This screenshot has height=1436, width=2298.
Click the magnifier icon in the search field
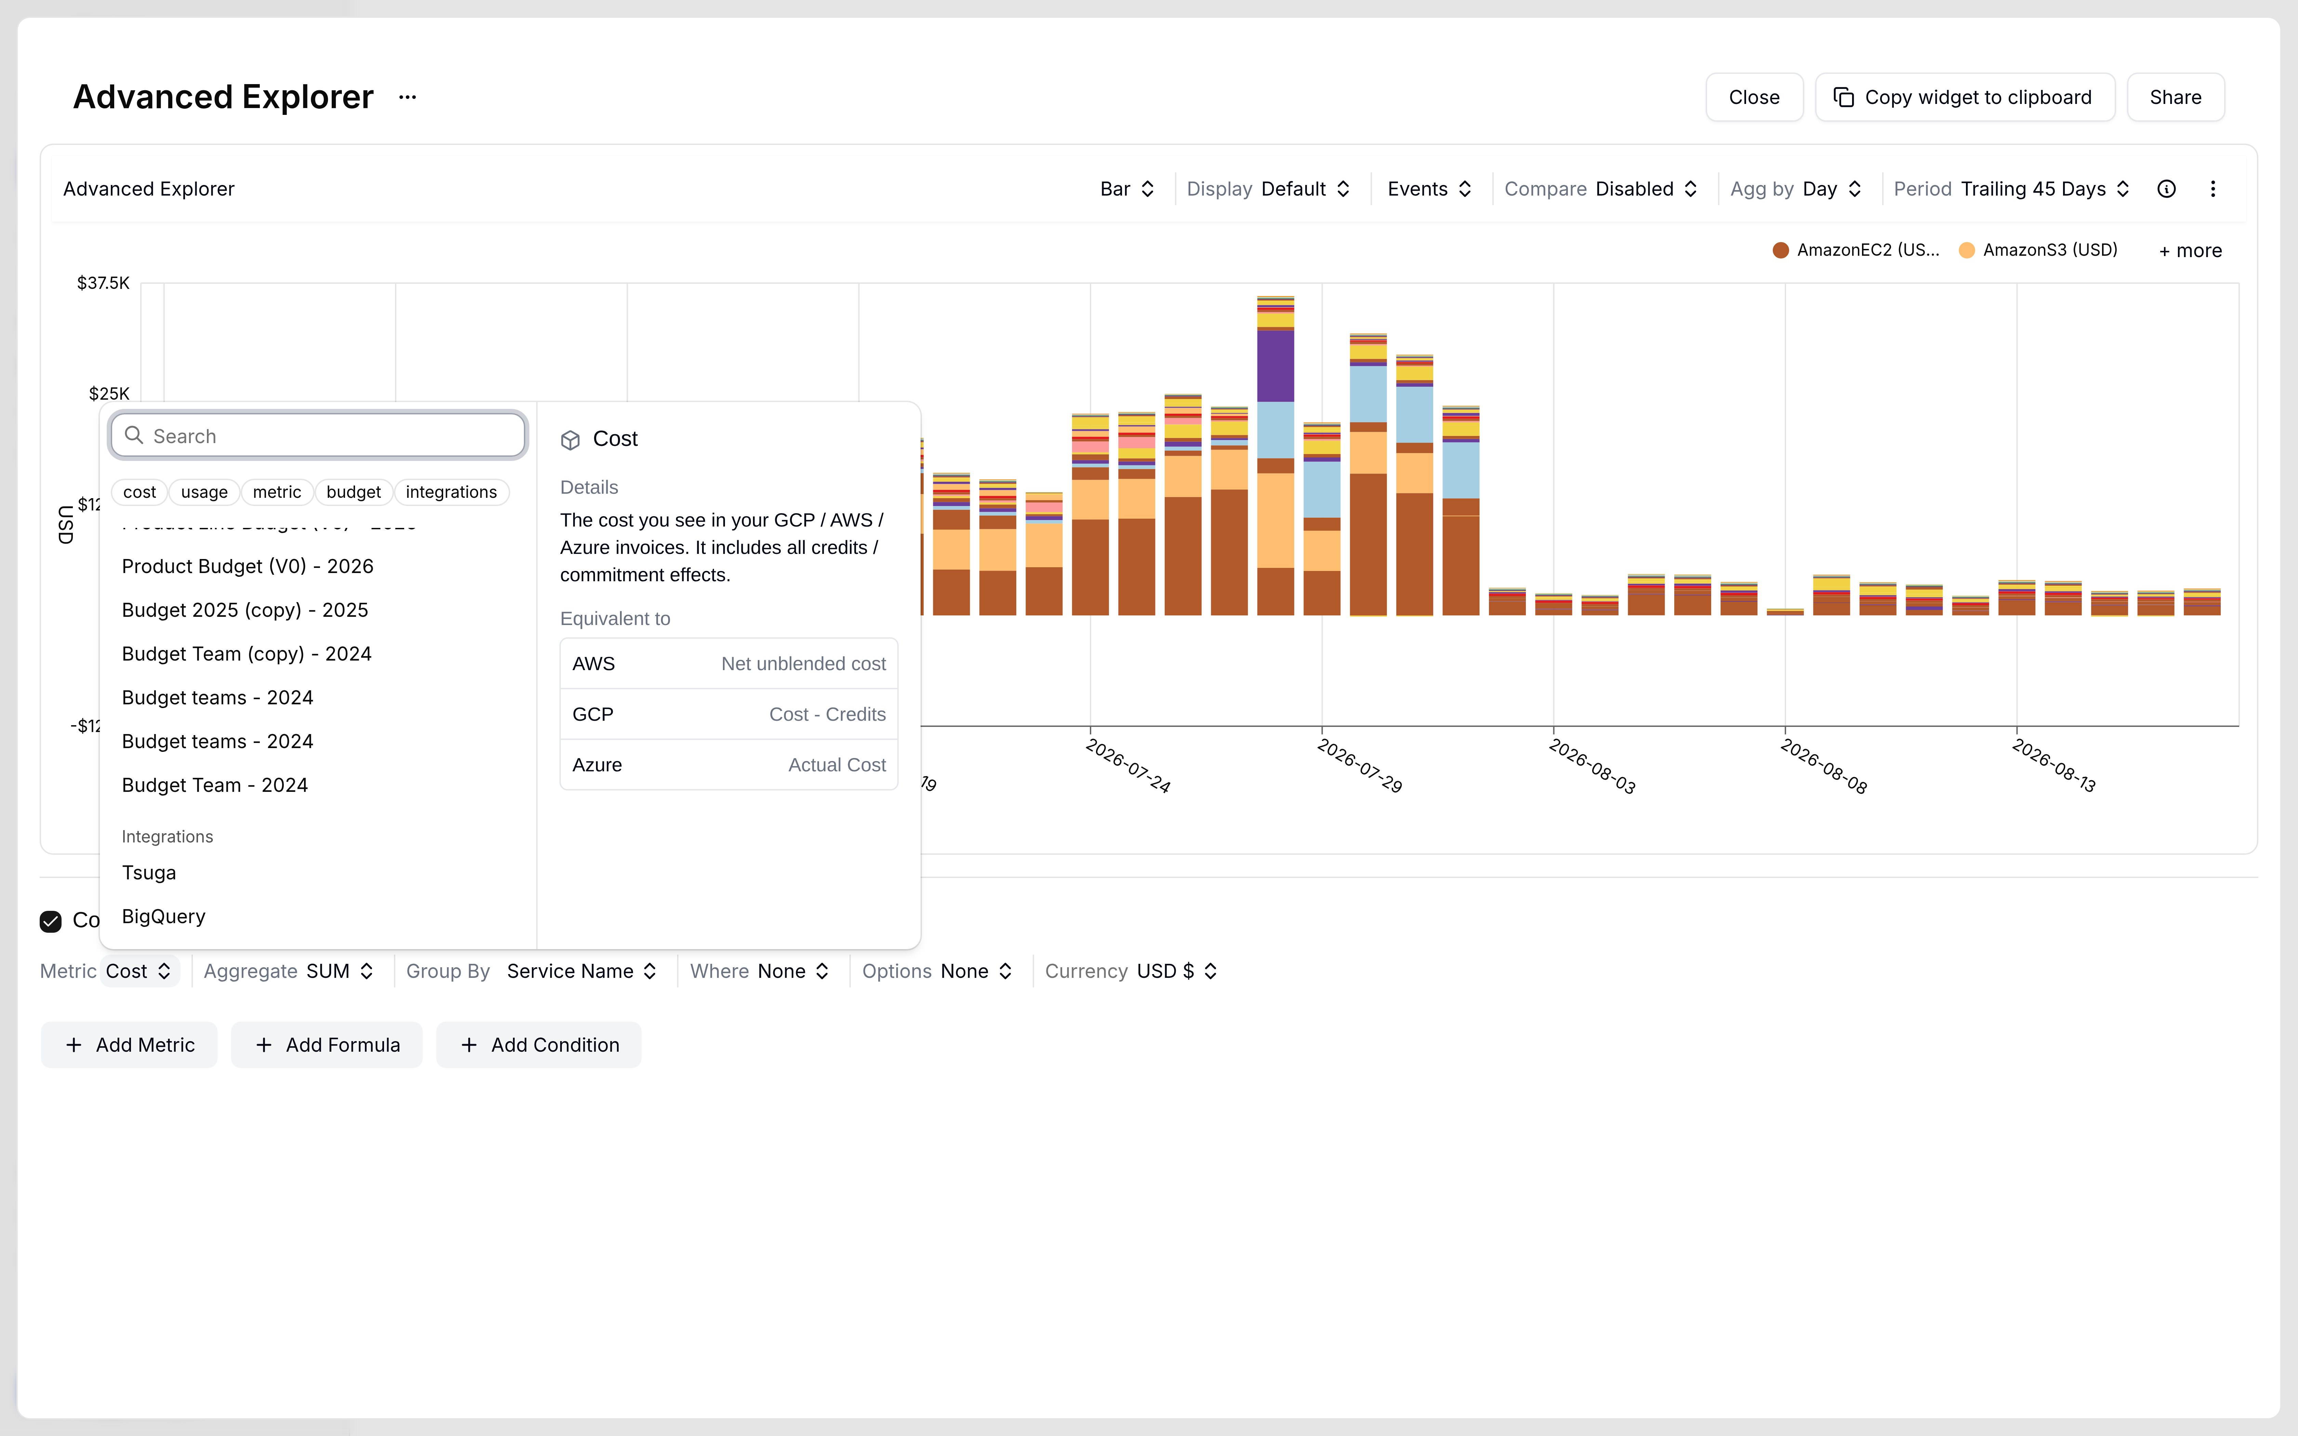click(x=134, y=435)
